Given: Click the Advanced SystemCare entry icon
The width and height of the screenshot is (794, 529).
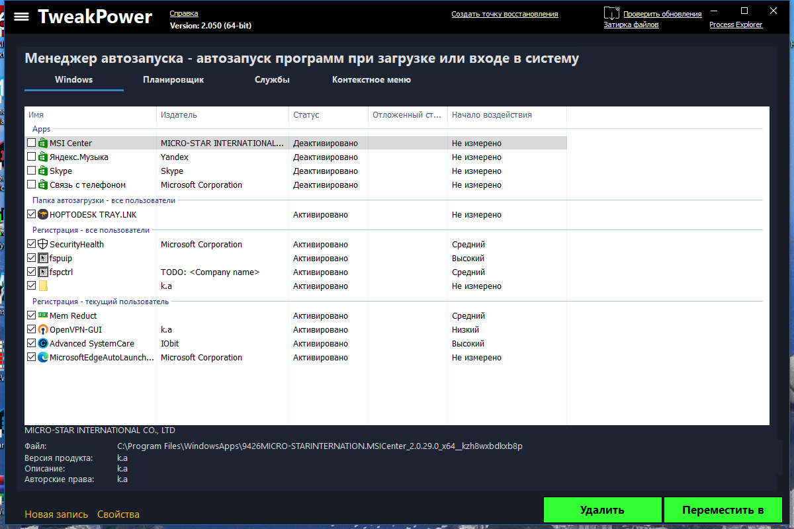Looking at the screenshot, I should pos(43,344).
